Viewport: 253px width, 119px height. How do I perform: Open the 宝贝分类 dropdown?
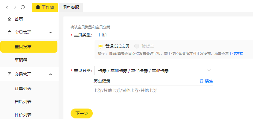coord(154,71)
